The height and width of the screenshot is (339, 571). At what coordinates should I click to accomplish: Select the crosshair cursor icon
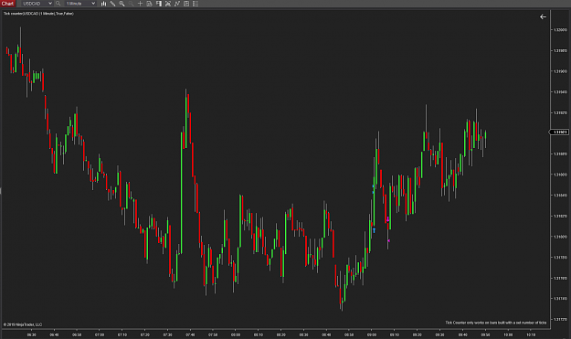[140, 4]
